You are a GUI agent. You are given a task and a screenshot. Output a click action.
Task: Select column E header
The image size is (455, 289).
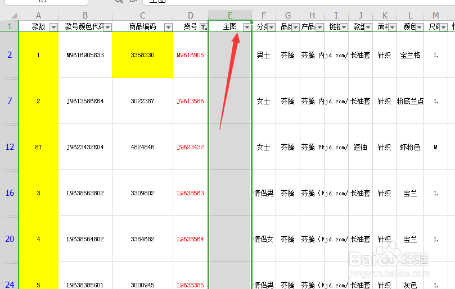point(230,15)
